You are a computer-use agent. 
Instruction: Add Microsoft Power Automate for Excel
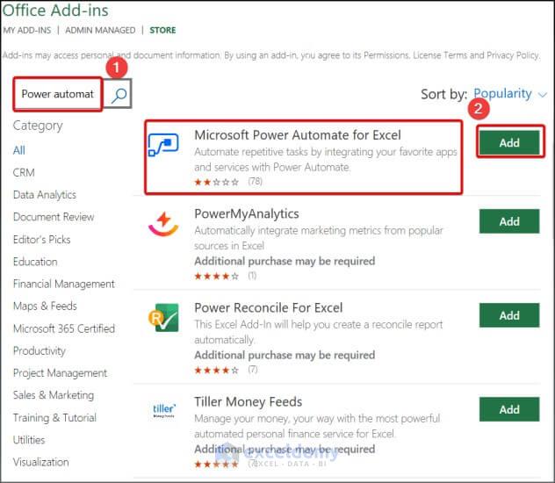click(509, 143)
